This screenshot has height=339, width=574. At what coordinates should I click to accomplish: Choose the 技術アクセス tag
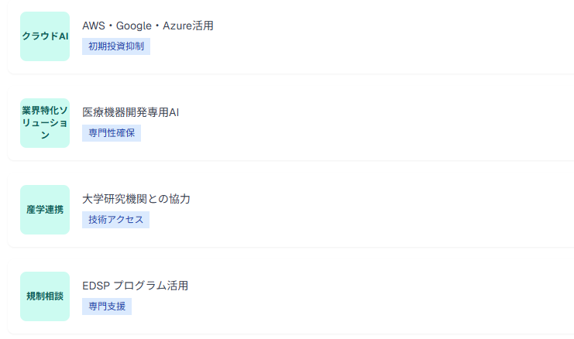pyautogui.click(x=115, y=220)
